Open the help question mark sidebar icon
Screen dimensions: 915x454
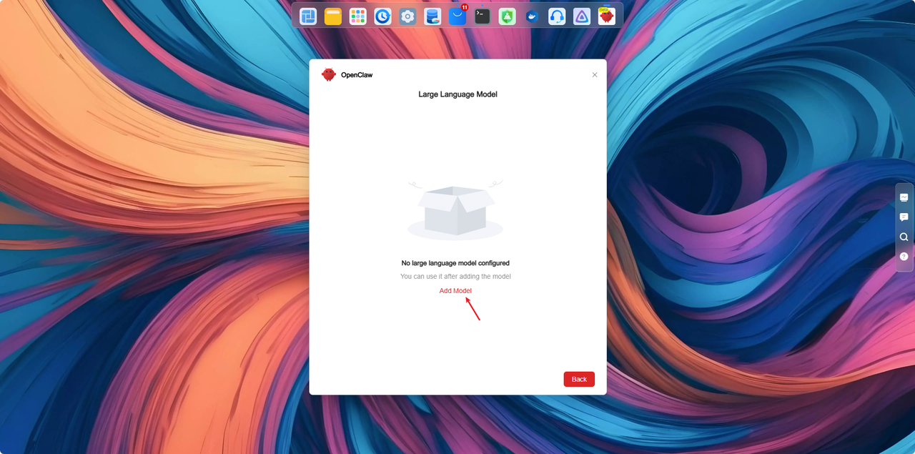[x=904, y=256]
